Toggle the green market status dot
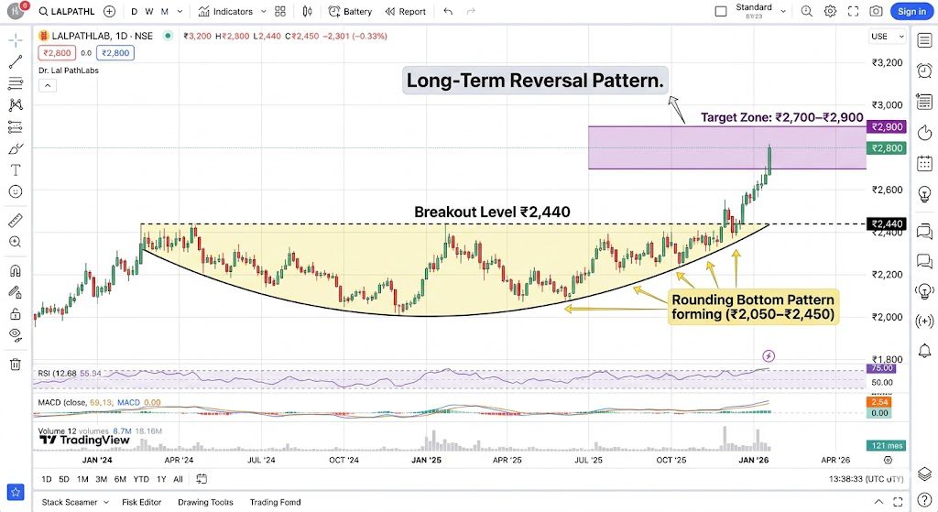Viewport: 938px width, 512px height. coord(169,36)
